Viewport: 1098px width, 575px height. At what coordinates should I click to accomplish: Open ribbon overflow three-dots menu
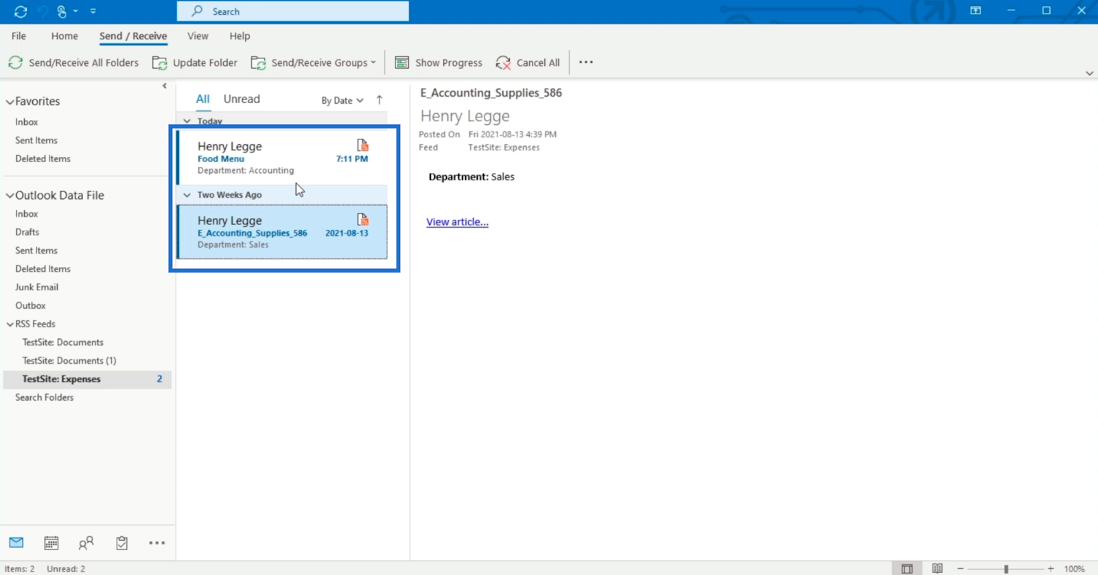(585, 62)
